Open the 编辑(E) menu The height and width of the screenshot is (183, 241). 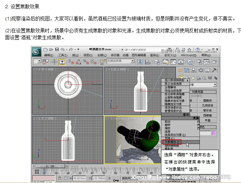click(48, 55)
